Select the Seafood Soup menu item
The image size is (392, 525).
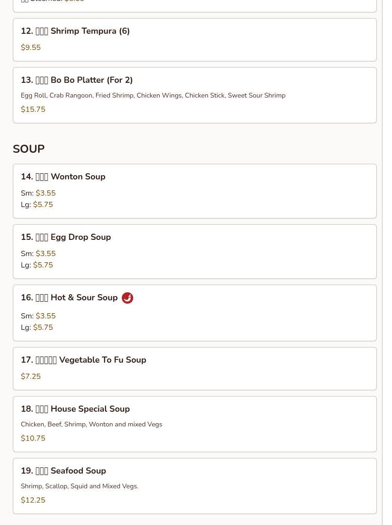coord(195,486)
